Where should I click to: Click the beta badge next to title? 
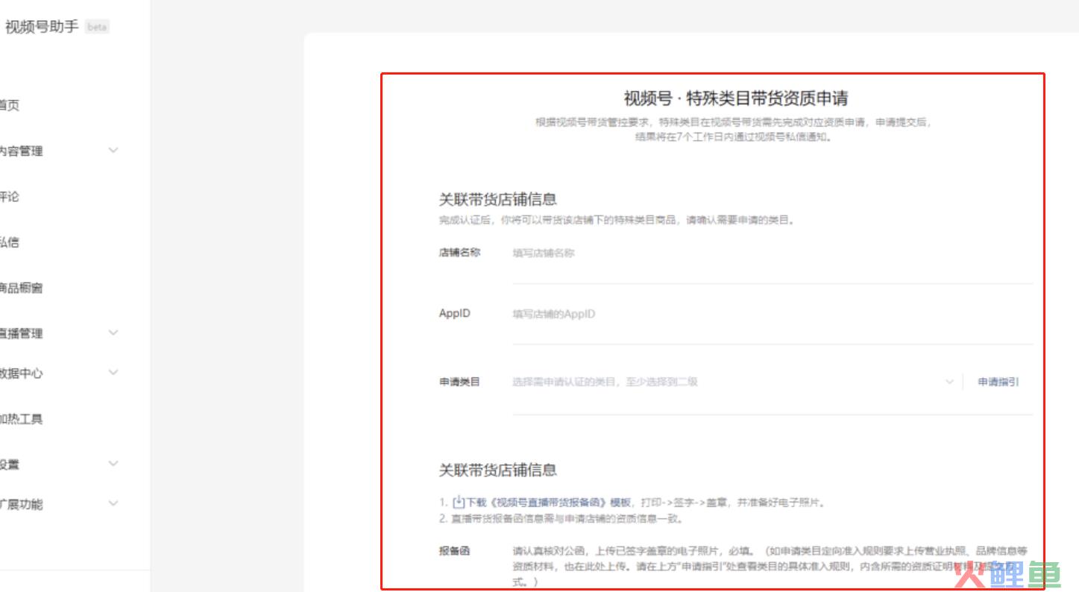pos(97,28)
